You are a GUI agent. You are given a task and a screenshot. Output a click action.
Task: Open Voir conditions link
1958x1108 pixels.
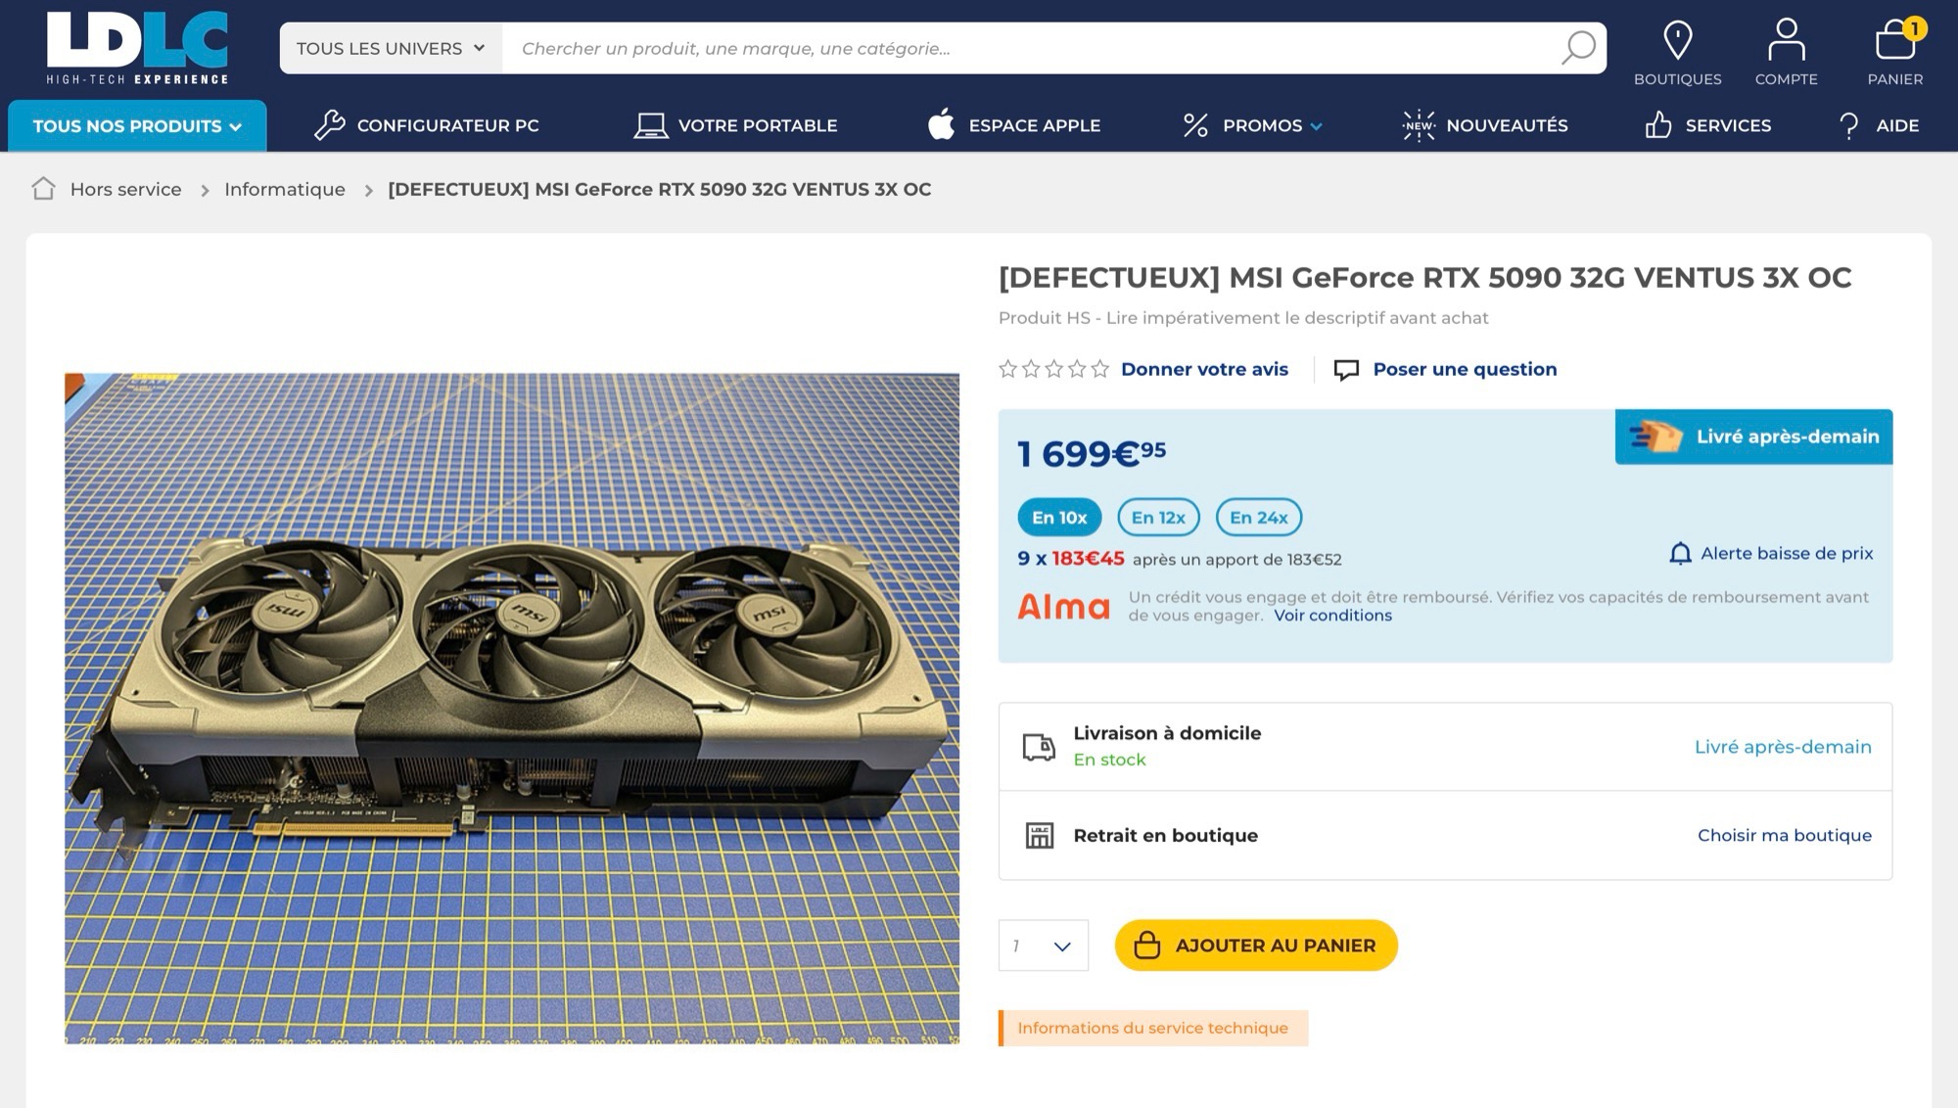pyautogui.click(x=1332, y=616)
